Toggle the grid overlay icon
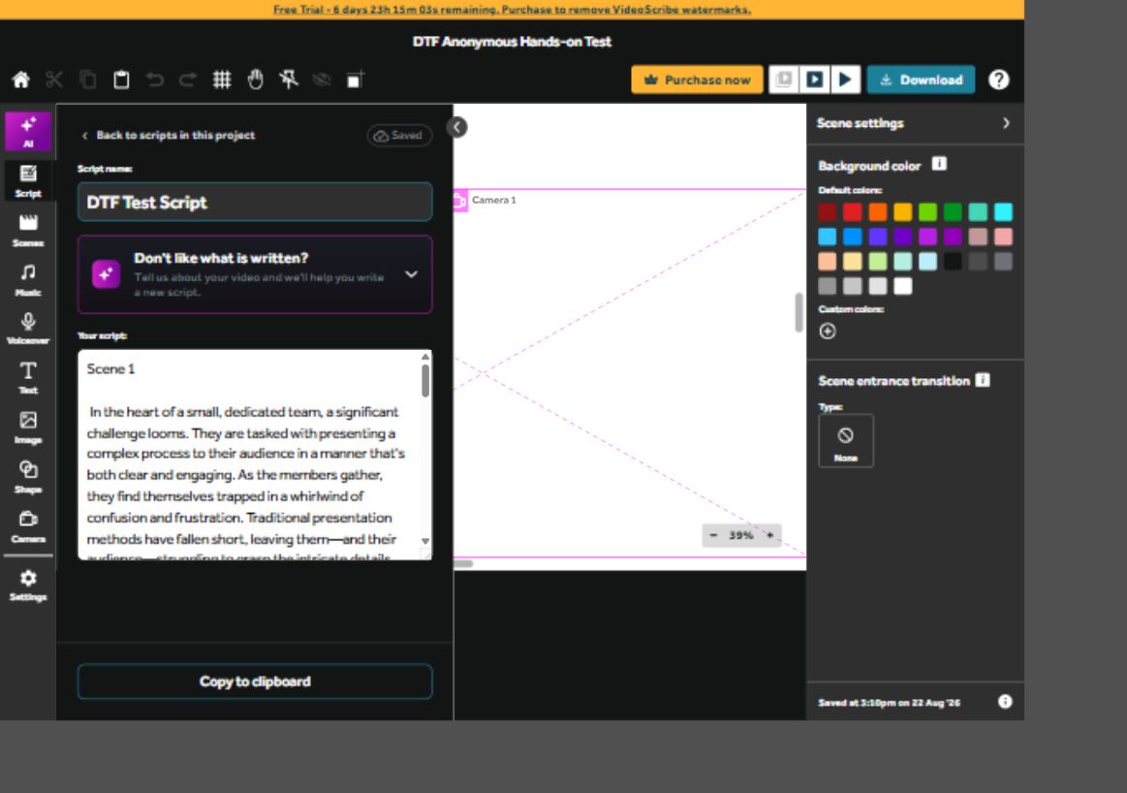Image resolution: width=1127 pixels, height=793 pixels. pyautogui.click(x=221, y=79)
